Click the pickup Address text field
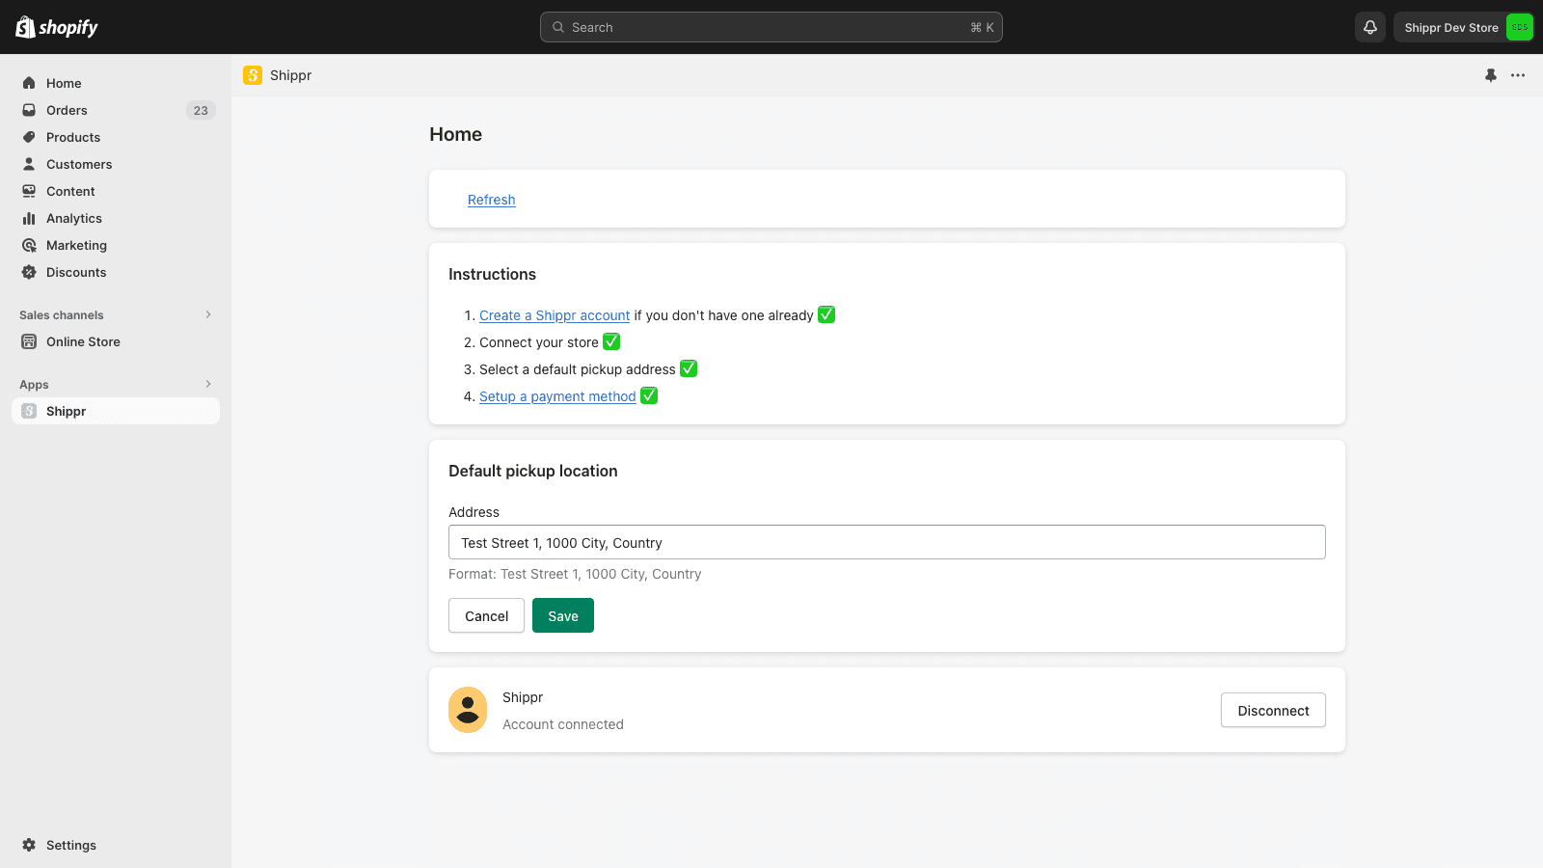Screen dimensions: 1543x868 pyautogui.click(x=886, y=543)
